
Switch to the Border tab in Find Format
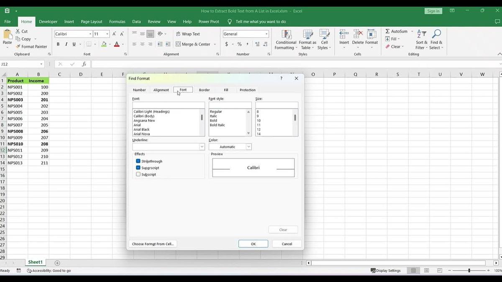click(x=204, y=89)
